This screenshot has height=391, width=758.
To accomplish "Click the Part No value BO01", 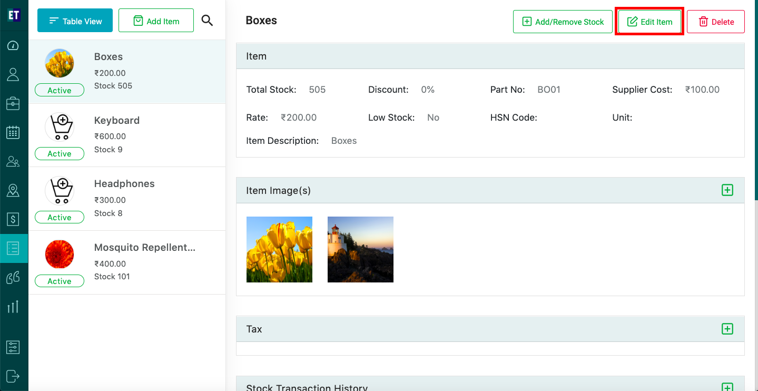I will [x=549, y=90].
